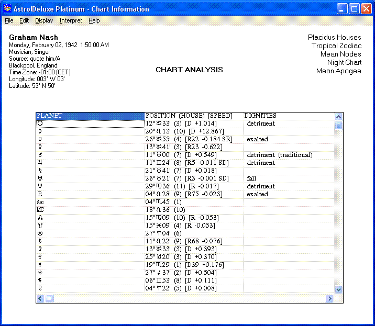Viewport: 375px width, 326px height.
Task: Click the horizontal scroll right arrow
Action: click(329, 298)
